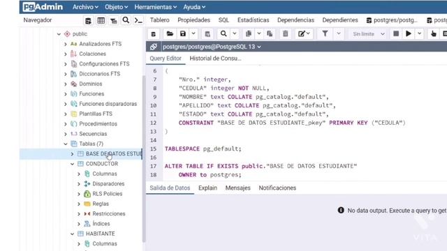Click the filtered rows icon in Navegador
The image size is (447, 251).
tap(113, 20)
